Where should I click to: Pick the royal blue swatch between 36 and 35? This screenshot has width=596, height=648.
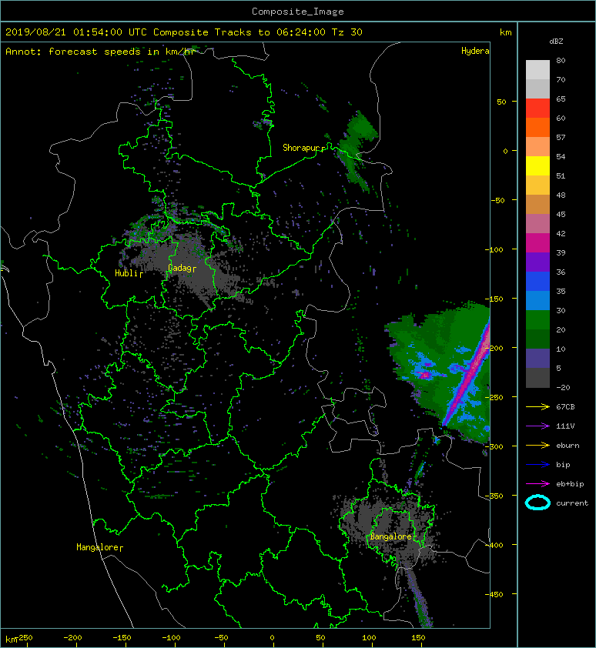(x=537, y=281)
